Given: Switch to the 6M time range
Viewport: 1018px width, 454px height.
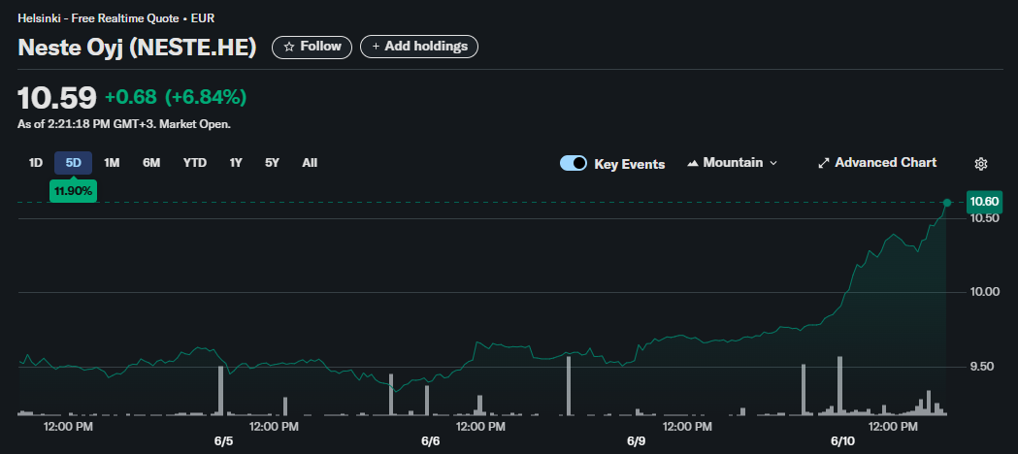Looking at the screenshot, I should tap(151, 163).
